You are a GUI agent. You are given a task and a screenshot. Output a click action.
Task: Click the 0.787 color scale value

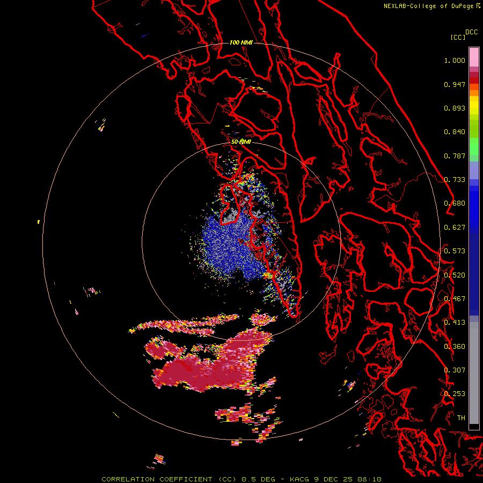[x=455, y=156]
